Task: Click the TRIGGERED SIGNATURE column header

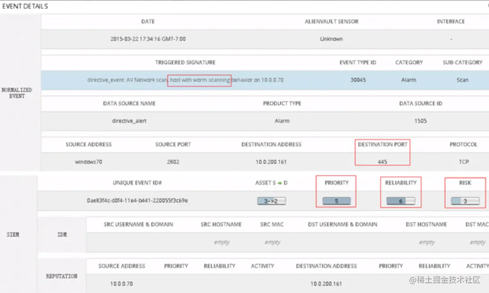Action: pyautogui.click(x=185, y=63)
